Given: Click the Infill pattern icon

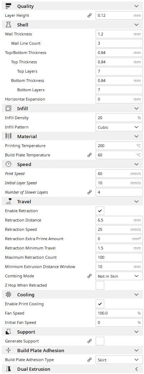Looking at the screenshot, I should pyautogui.click(x=8, y=108).
